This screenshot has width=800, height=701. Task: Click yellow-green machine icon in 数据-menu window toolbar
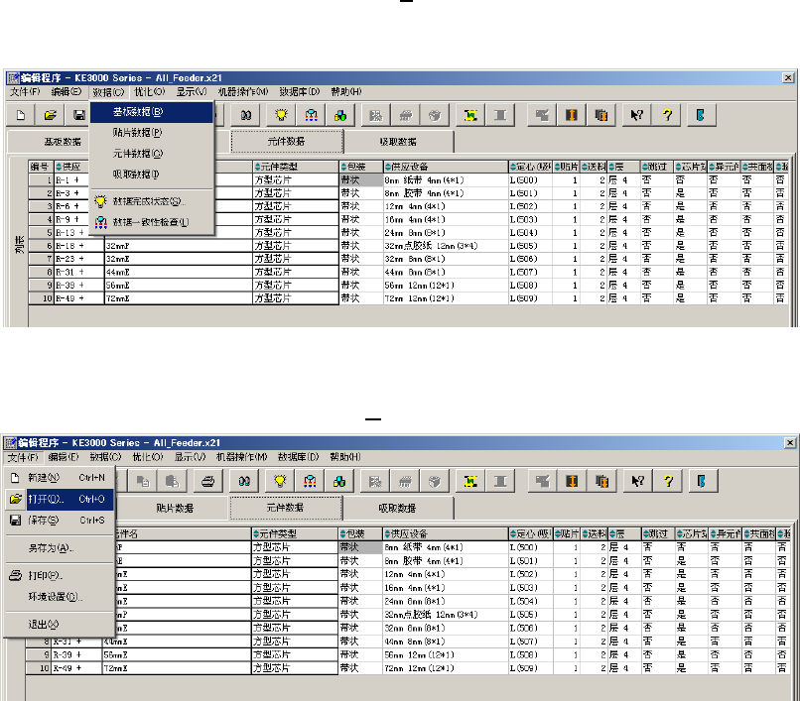tap(470, 115)
